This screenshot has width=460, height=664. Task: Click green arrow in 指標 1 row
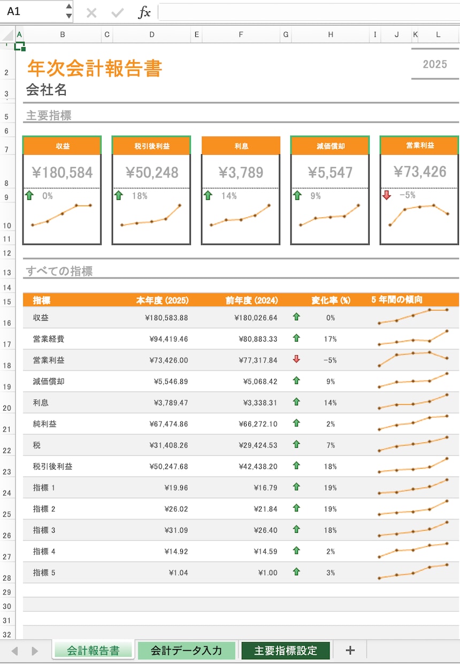click(x=296, y=487)
